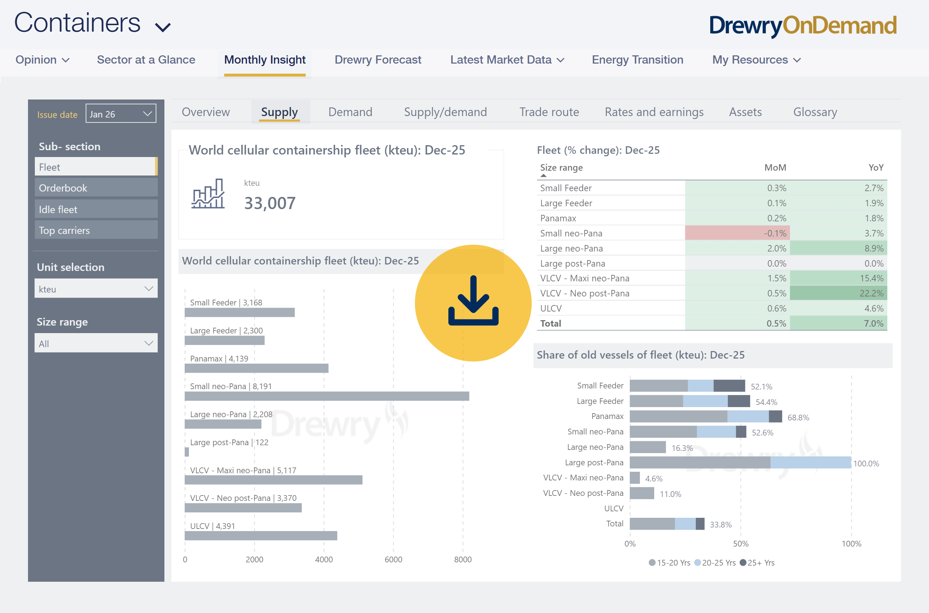The height and width of the screenshot is (613, 929).
Task: Open the Issue date Jan 26 dropdown
Action: (121, 114)
